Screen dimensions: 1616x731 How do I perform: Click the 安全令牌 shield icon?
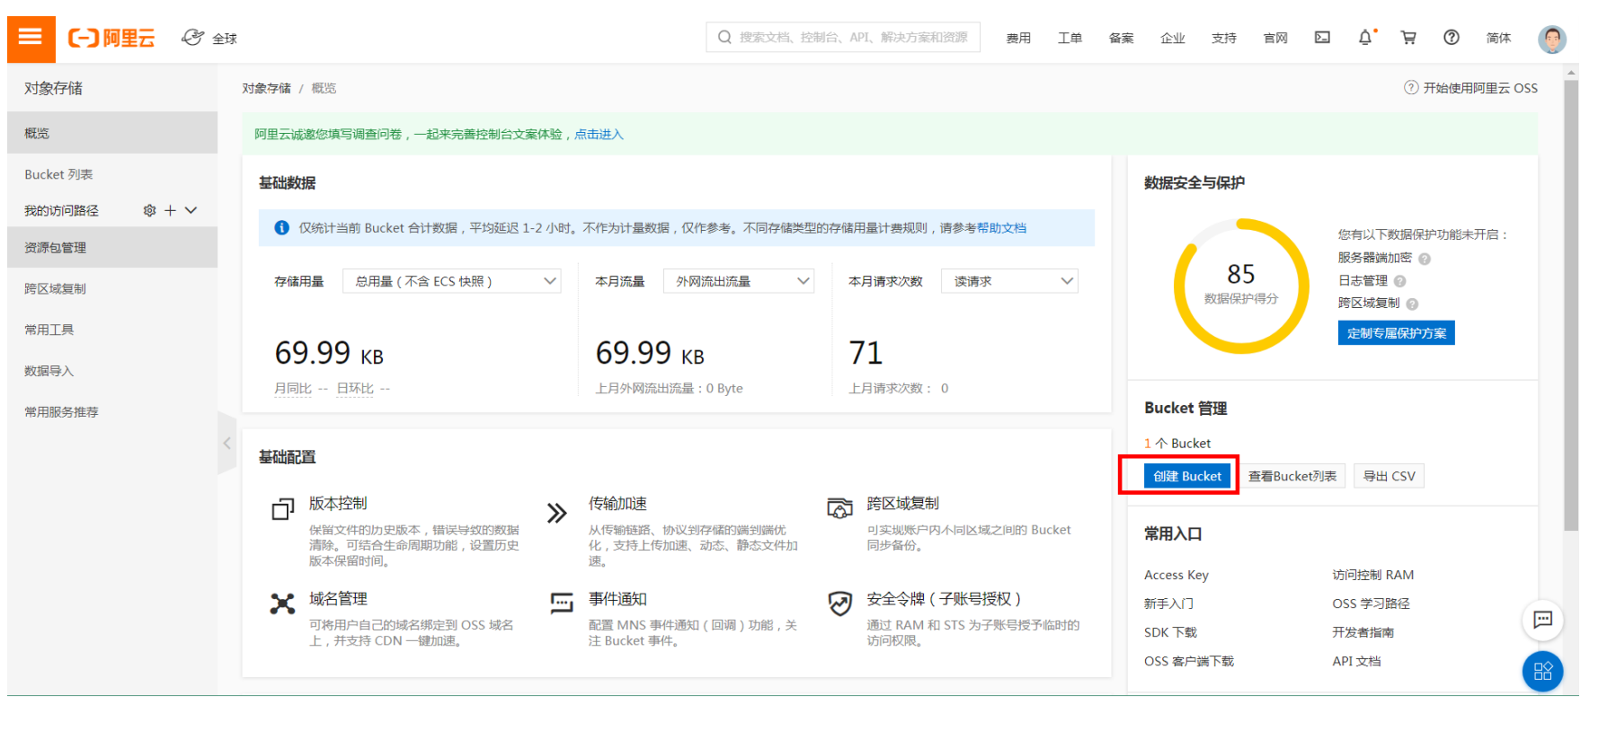click(x=840, y=603)
